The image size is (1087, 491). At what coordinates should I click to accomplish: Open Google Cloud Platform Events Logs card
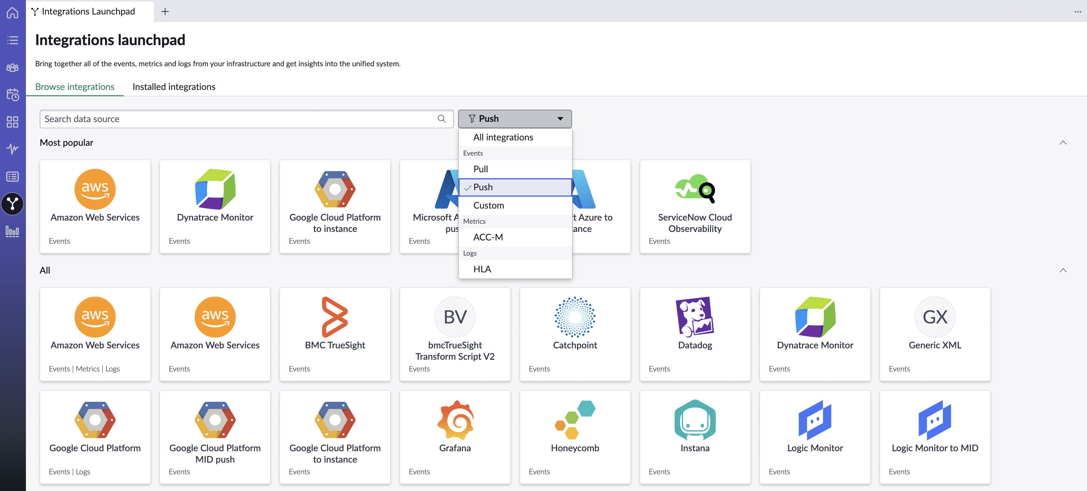coord(95,437)
